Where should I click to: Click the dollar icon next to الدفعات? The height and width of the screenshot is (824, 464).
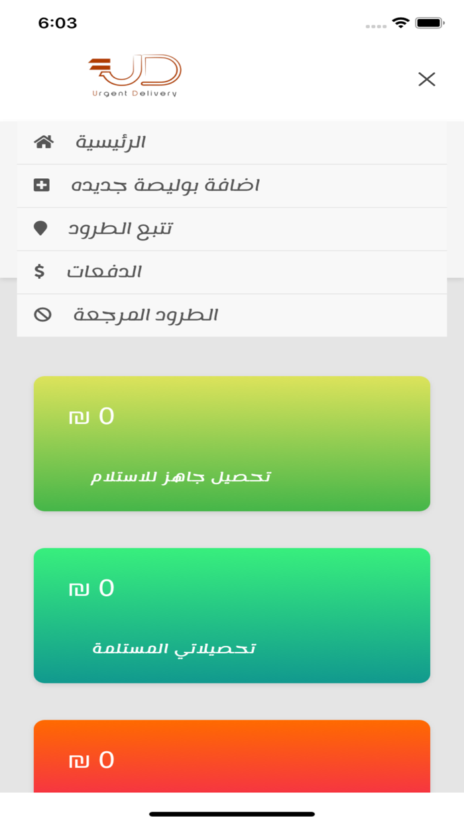(39, 271)
